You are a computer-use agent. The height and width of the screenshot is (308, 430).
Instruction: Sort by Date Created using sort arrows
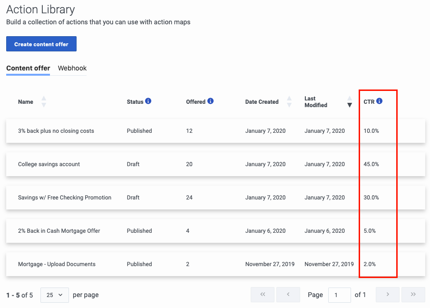tap(289, 101)
